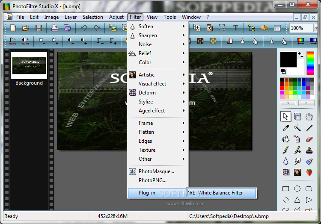The height and width of the screenshot is (224, 321).
Task: Open Preferences gear icon in toolbar
Action: pyautogui.click(x=265, y=28)
